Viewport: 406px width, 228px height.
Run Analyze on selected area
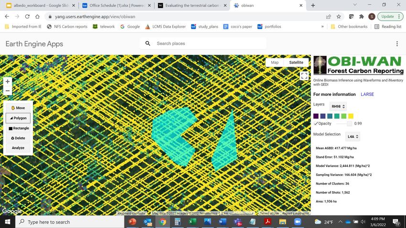click(x=18, y=148)
